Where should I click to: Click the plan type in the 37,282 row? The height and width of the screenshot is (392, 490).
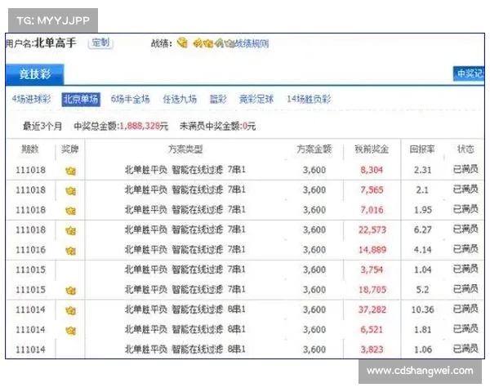(x=185, y=310)
